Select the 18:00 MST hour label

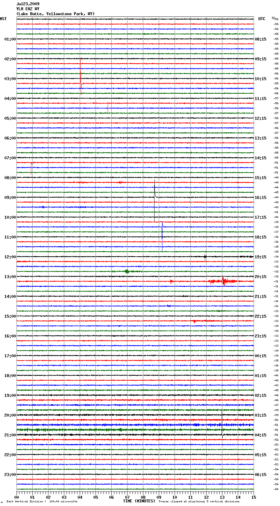point(10,376)
